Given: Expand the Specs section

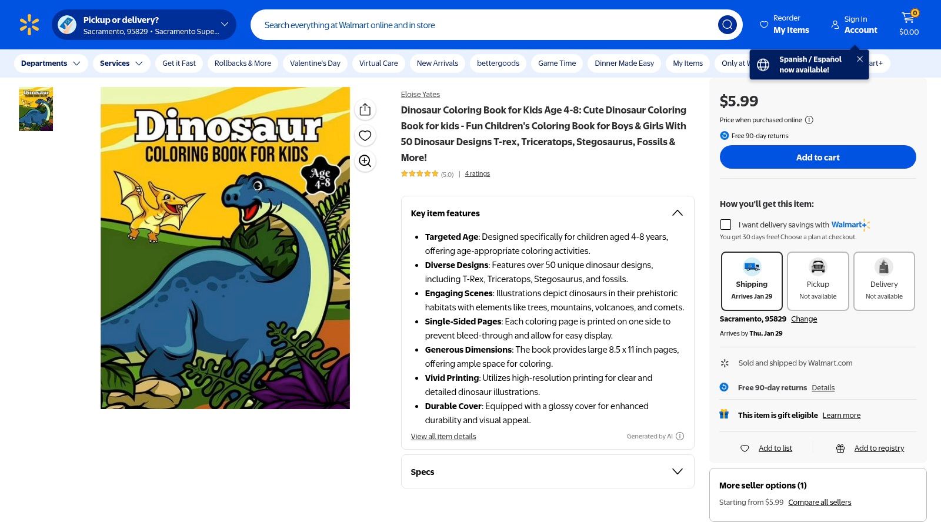Looking at the screenshot, I should [678, 471].
